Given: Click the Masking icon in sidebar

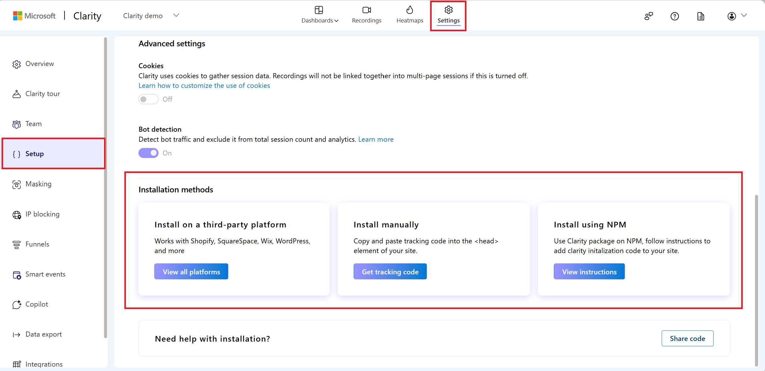Looking at the screenshot, I should (x=17, y=184).
